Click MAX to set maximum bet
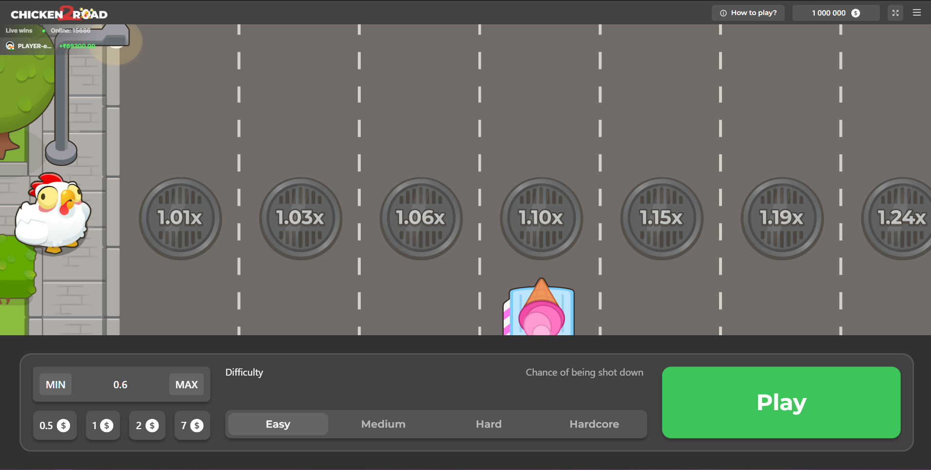This screenshot has height=470, width=931. coord(186,384)
